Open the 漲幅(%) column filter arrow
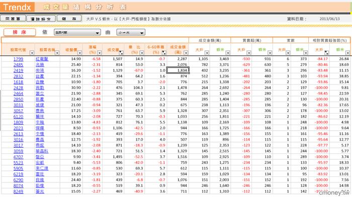The width and height of the screenshot is (352, 197). (x=99, y=53)
